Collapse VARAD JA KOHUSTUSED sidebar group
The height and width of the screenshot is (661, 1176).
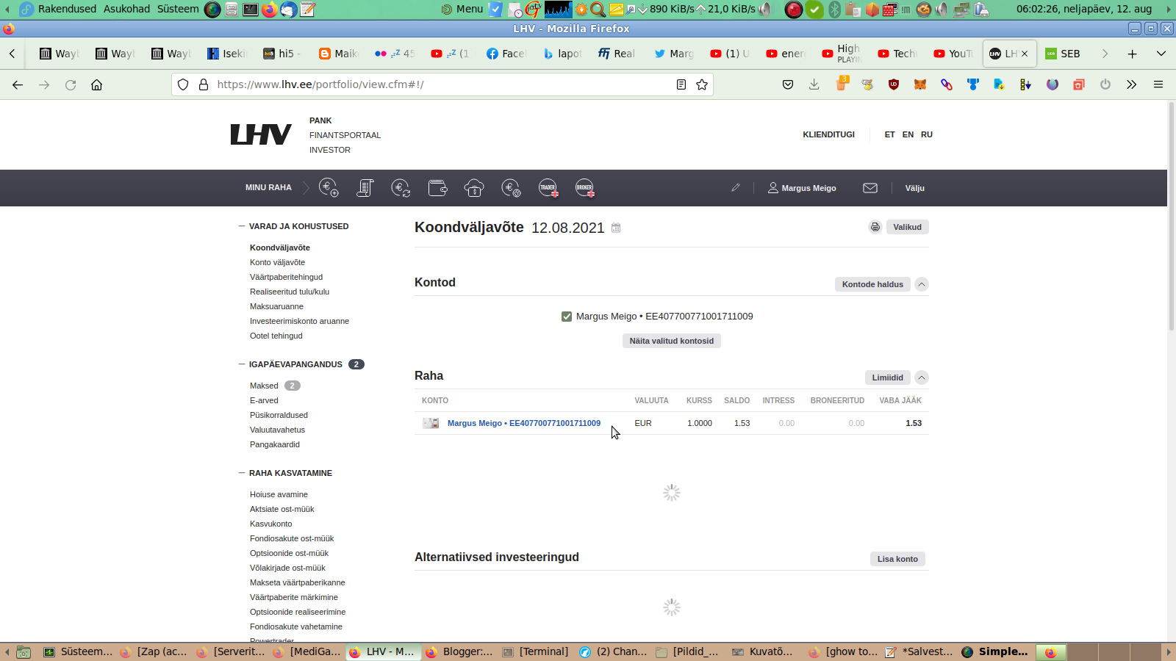pyautogui.click(x=242, y=226)
